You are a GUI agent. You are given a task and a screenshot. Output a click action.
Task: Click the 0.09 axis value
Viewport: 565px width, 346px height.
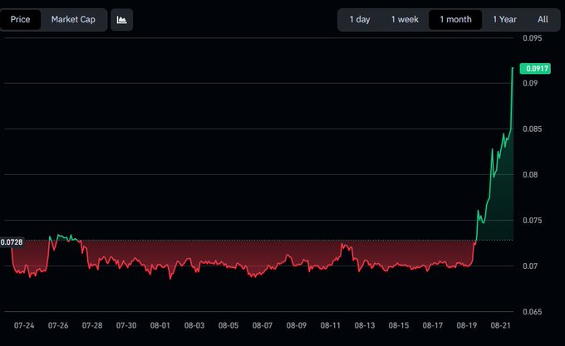point(530,83)
